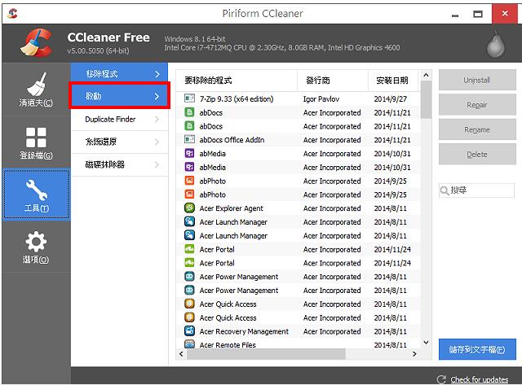
Task: Open the Registry section with grid icon
Action: [36, 142]
